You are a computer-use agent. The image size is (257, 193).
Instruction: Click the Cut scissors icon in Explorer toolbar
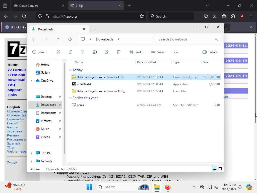point(58,52)
